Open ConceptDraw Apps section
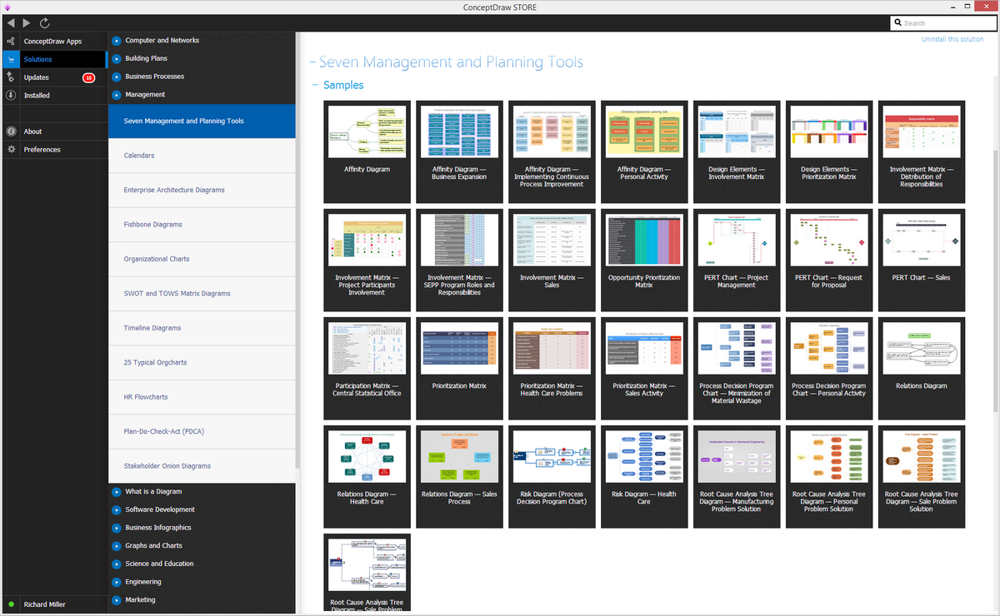Image resolution: width=1000 pixels, height=616 pixels. click(x=53, y=41)
